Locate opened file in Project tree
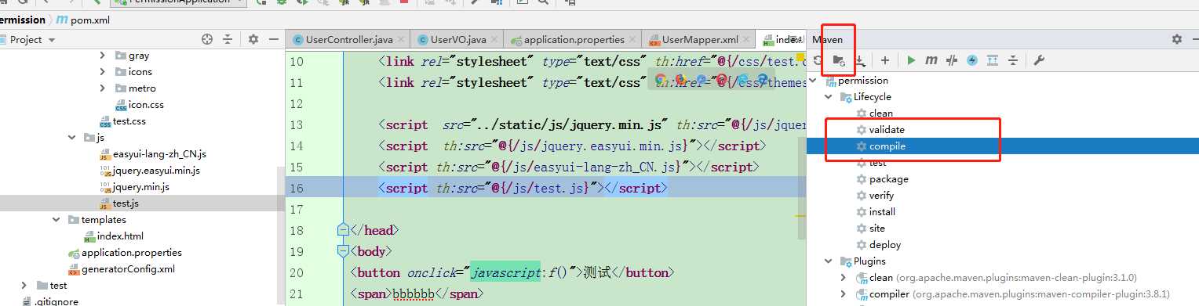Image resolution: width=1199 pixels, height=306 pixels. coord(207,39)
